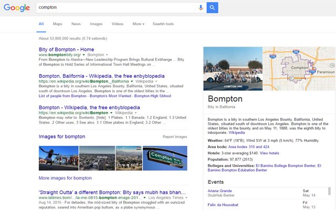Expand green arrow next to bomptonbity.org URL

coord(84,55)
